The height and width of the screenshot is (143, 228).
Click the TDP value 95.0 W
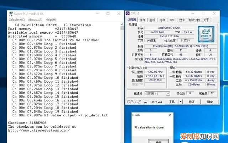[x=188, y=32]
